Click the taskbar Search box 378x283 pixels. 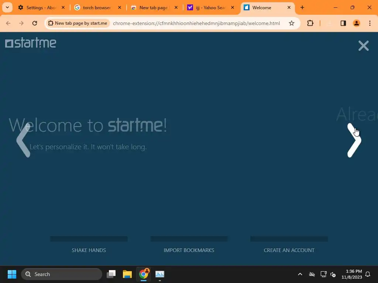click(x=62, y=274)
